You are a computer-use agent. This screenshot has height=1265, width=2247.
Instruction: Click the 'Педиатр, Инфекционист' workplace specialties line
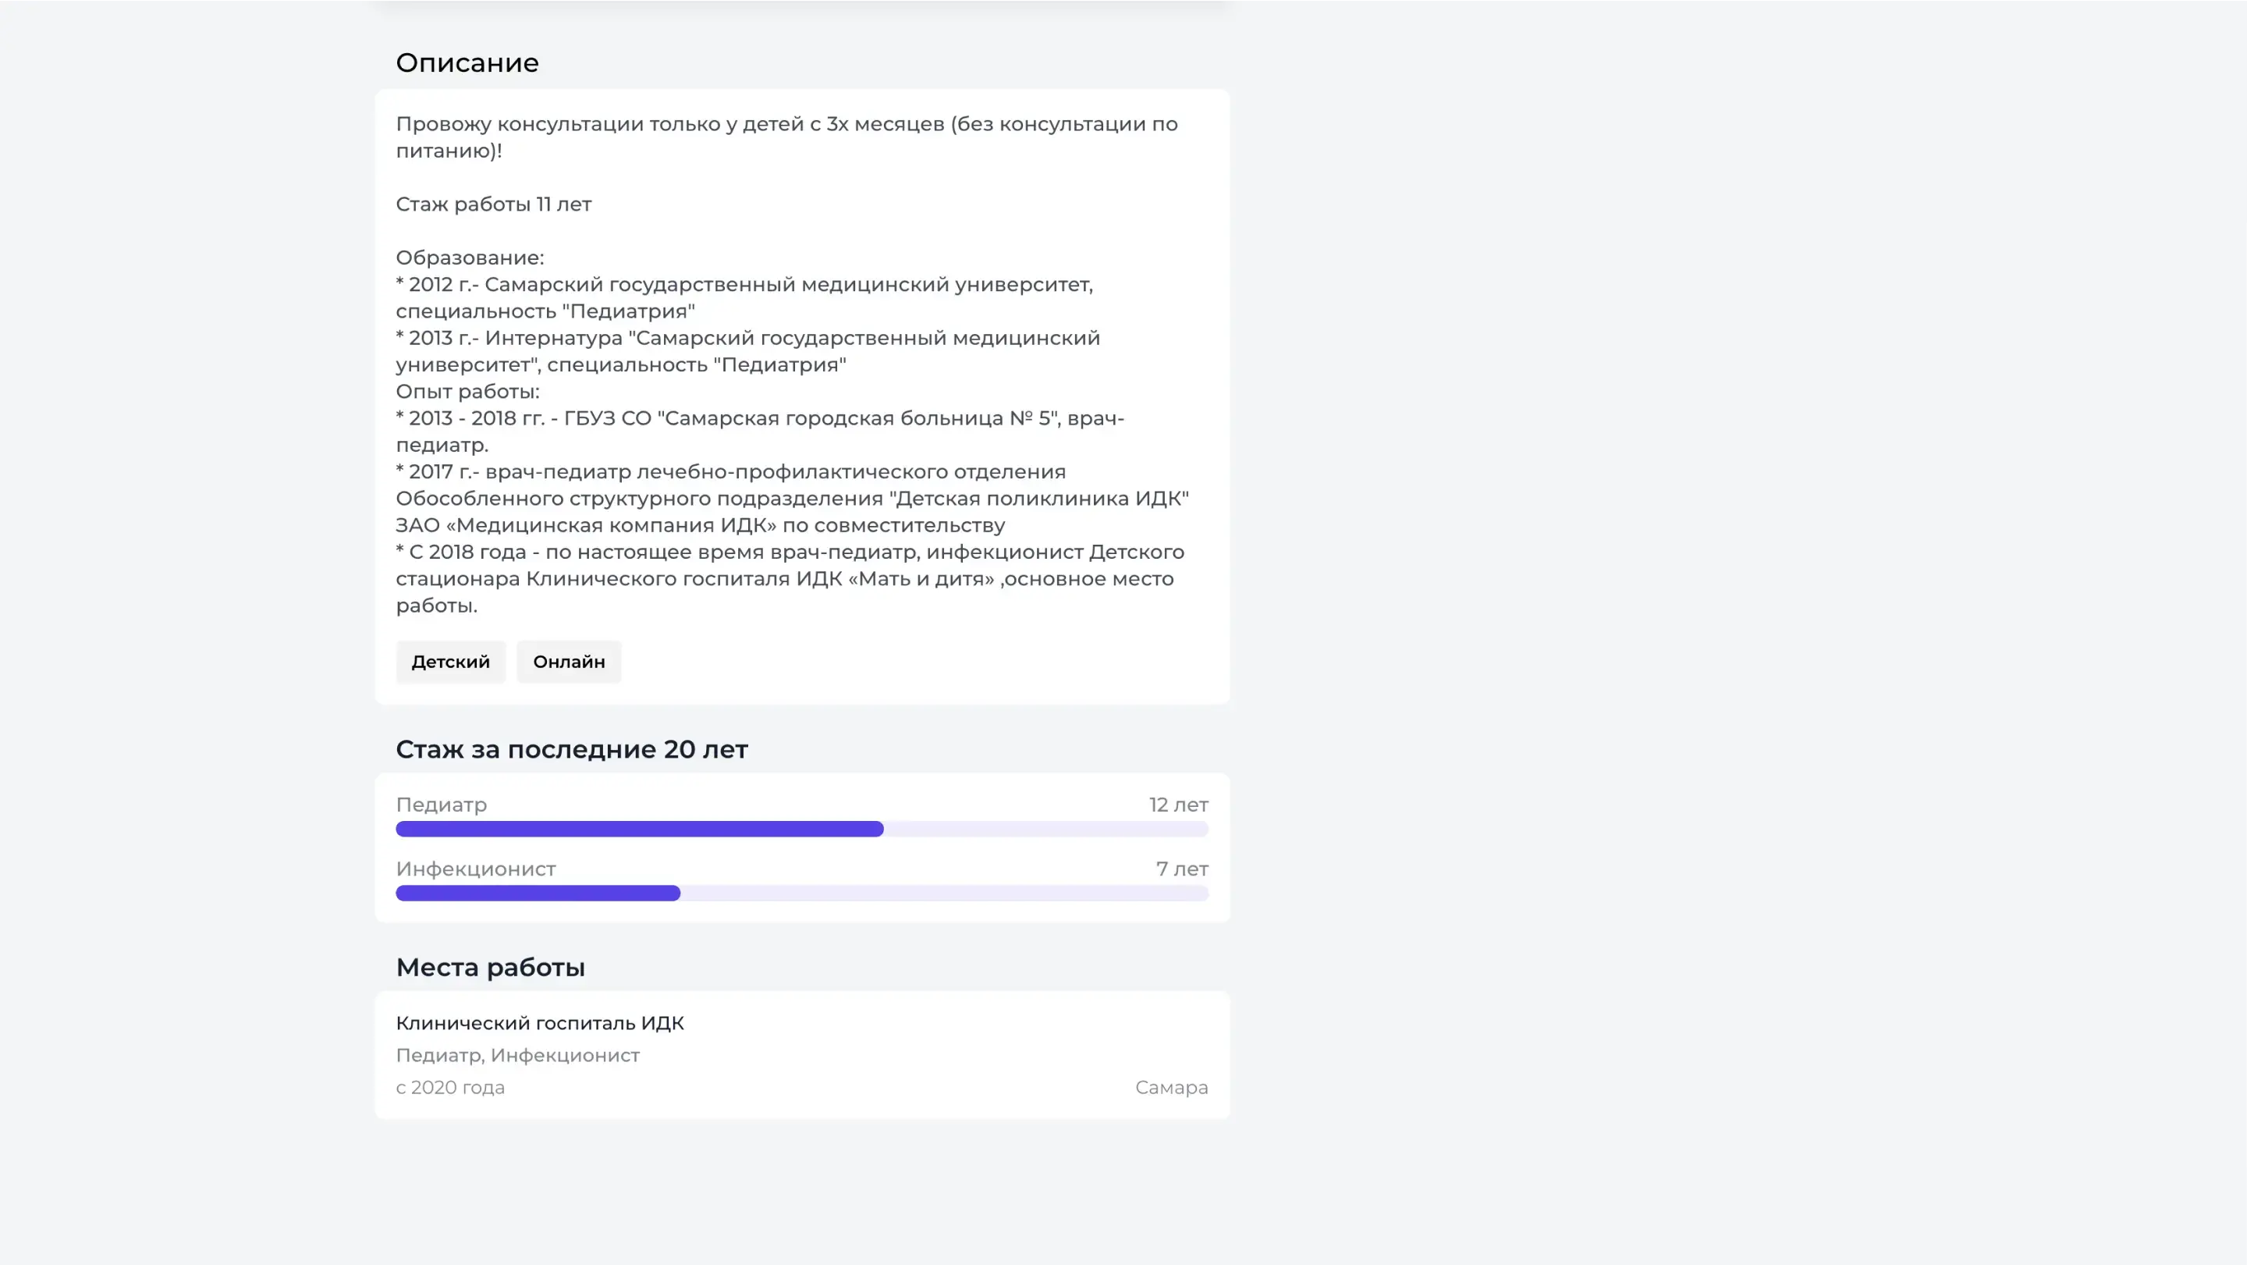point(517,1056)
